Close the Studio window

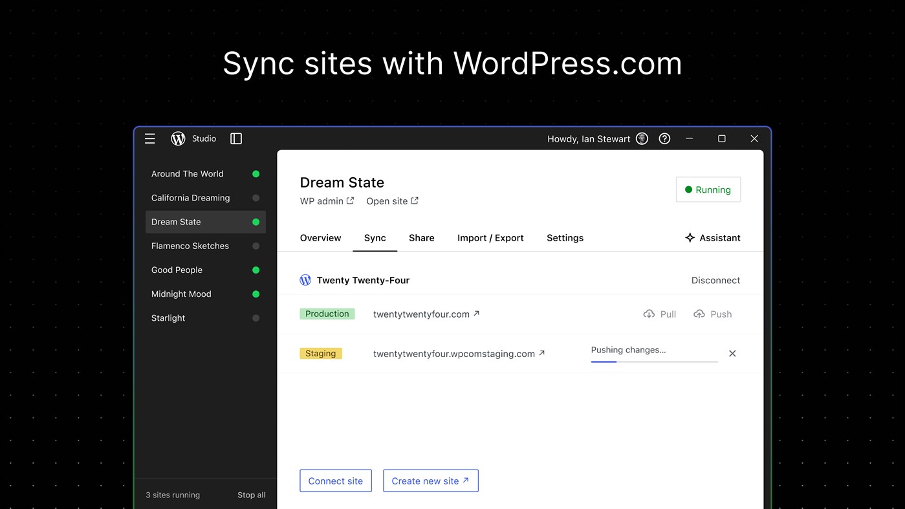(754, 138)
